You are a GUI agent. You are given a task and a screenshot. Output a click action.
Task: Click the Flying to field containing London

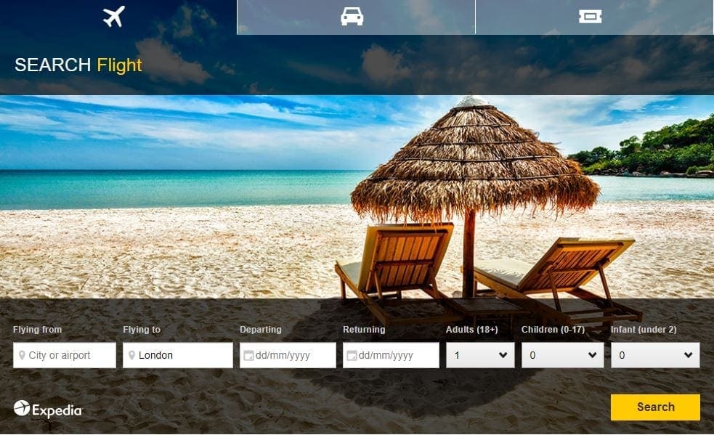click(177, 355)
